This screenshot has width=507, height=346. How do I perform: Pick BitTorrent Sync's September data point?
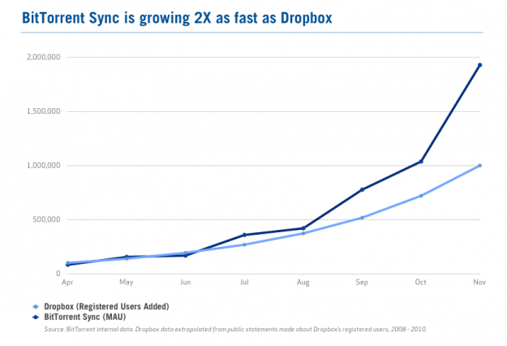(362, 189)
